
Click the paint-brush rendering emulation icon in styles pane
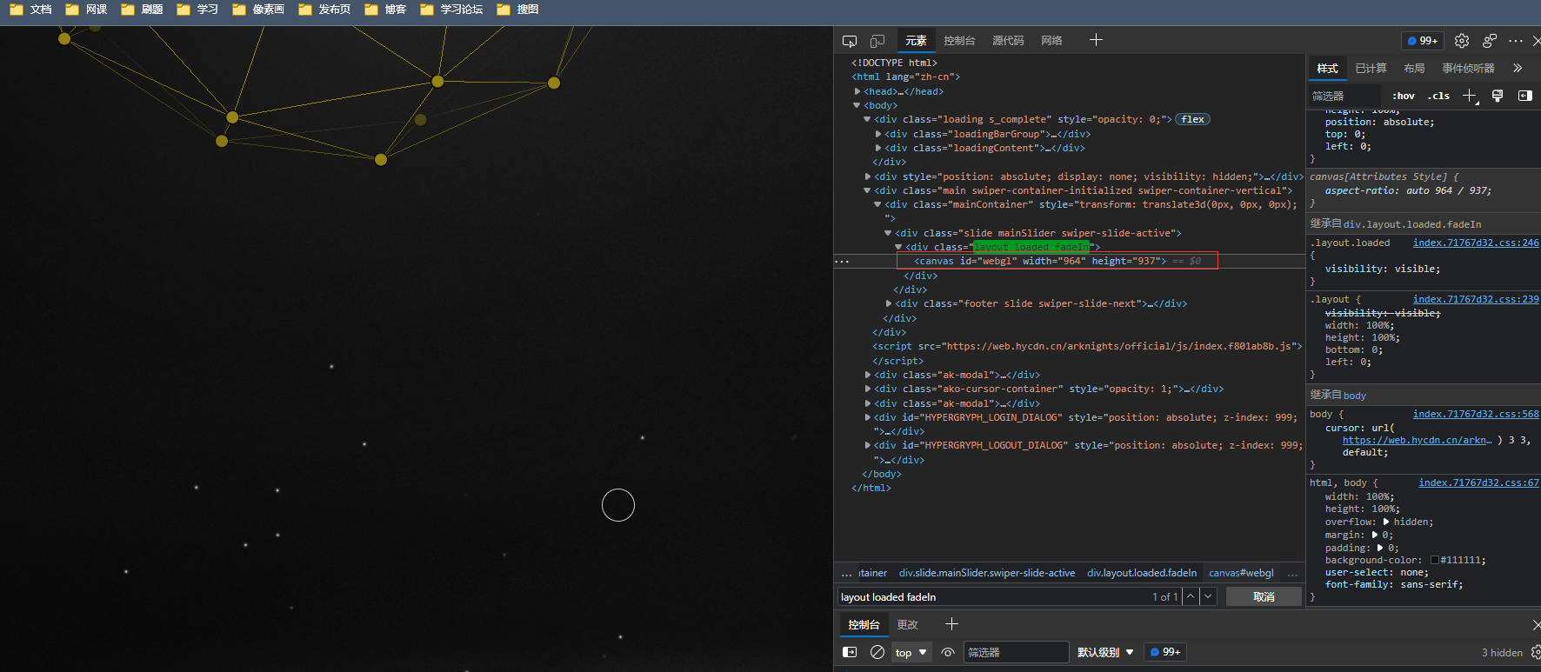tap(1498, 96)
